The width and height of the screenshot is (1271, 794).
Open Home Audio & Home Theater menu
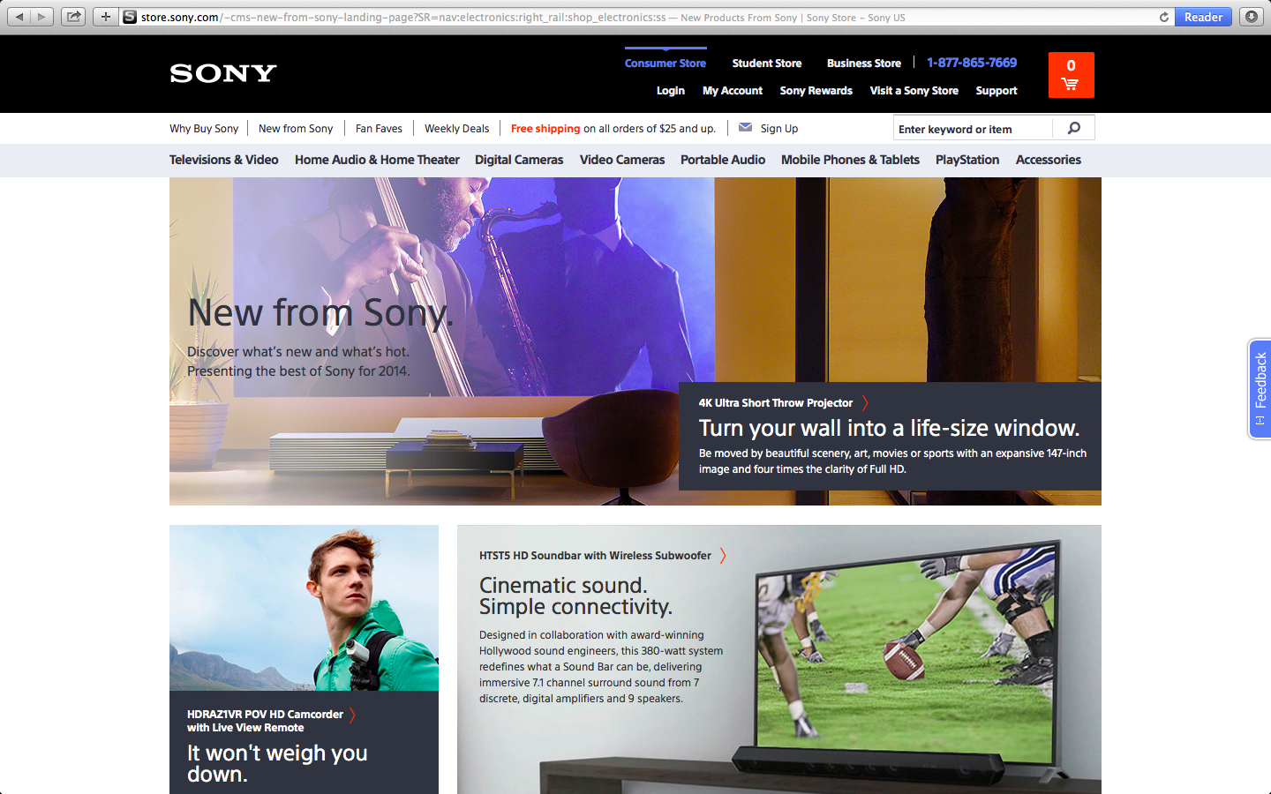(377, 160)
